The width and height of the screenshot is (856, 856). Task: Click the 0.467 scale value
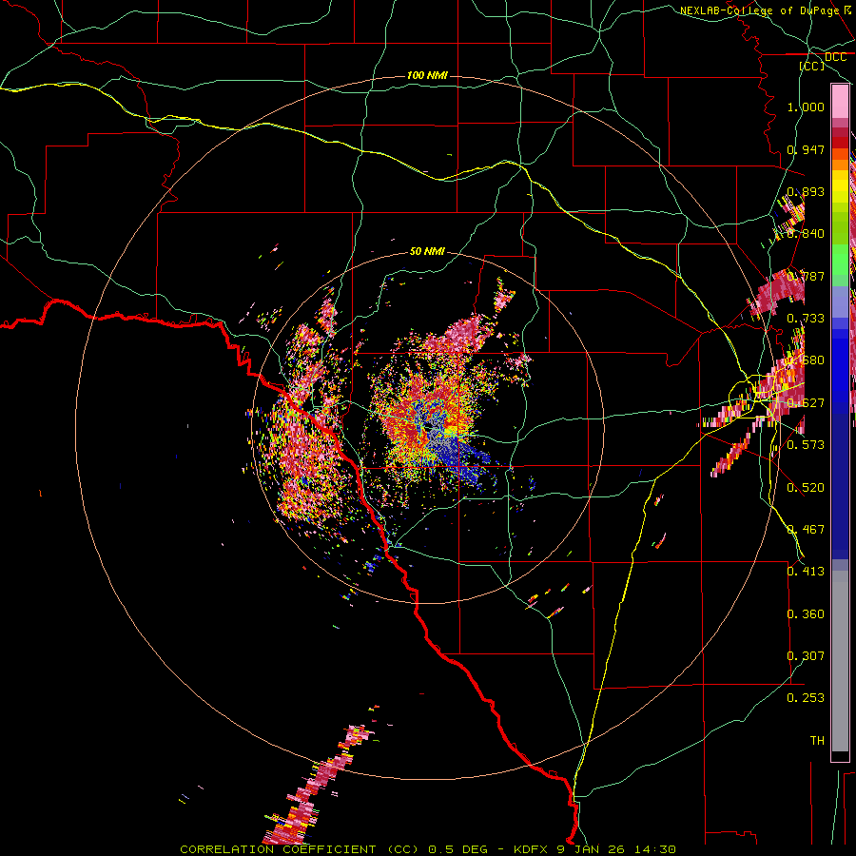(x=806, y=530)
